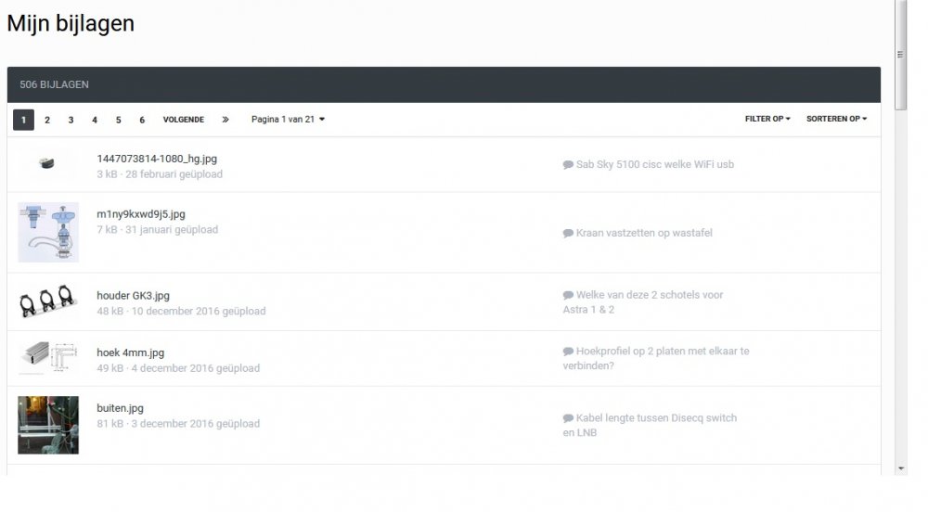Go to page 2 of attachments
928x512 pixels.
[47, 120]
